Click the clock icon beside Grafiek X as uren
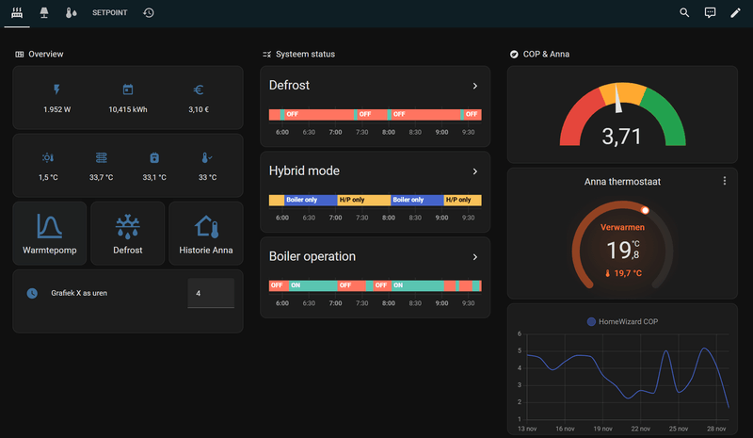The height and width of the screenshot is (438, 753). (x=32, y=293)
